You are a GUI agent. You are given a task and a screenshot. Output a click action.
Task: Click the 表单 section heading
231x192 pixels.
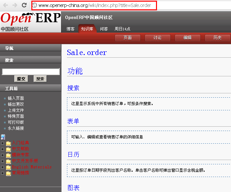tap(73, 121)
